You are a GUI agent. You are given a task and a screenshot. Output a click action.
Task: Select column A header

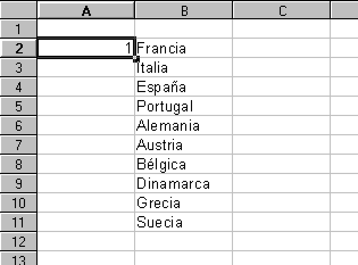[x=86, y=10]
